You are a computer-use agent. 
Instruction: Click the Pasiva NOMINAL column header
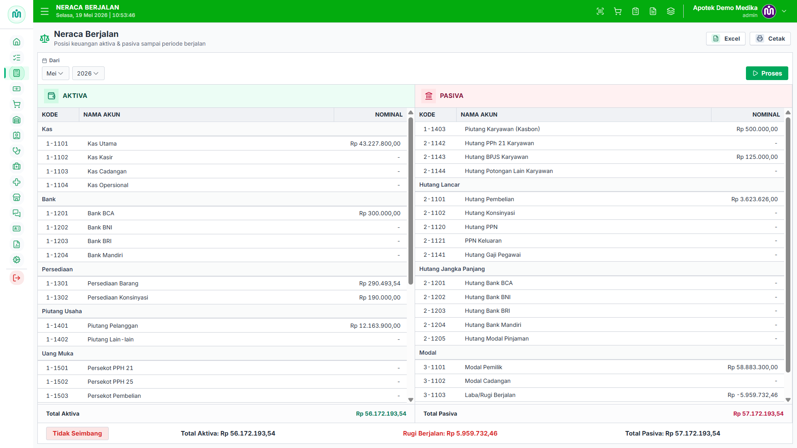[748, 114]
